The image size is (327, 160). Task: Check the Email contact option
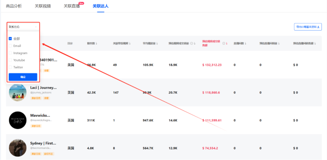(10, 46)
